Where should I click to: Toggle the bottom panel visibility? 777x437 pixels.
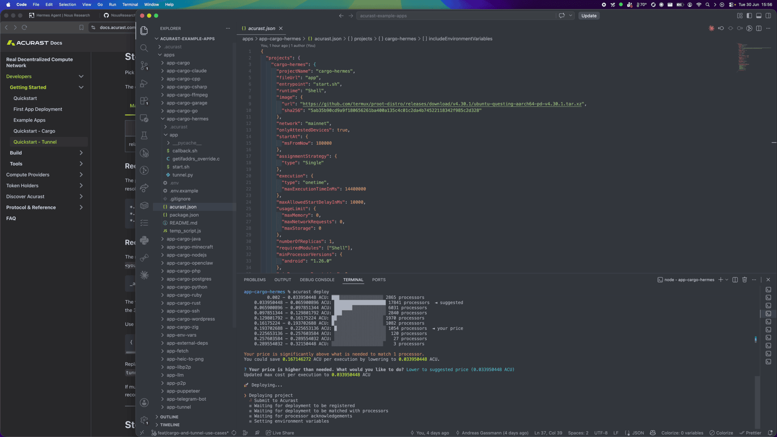click(x=759, y=16)
